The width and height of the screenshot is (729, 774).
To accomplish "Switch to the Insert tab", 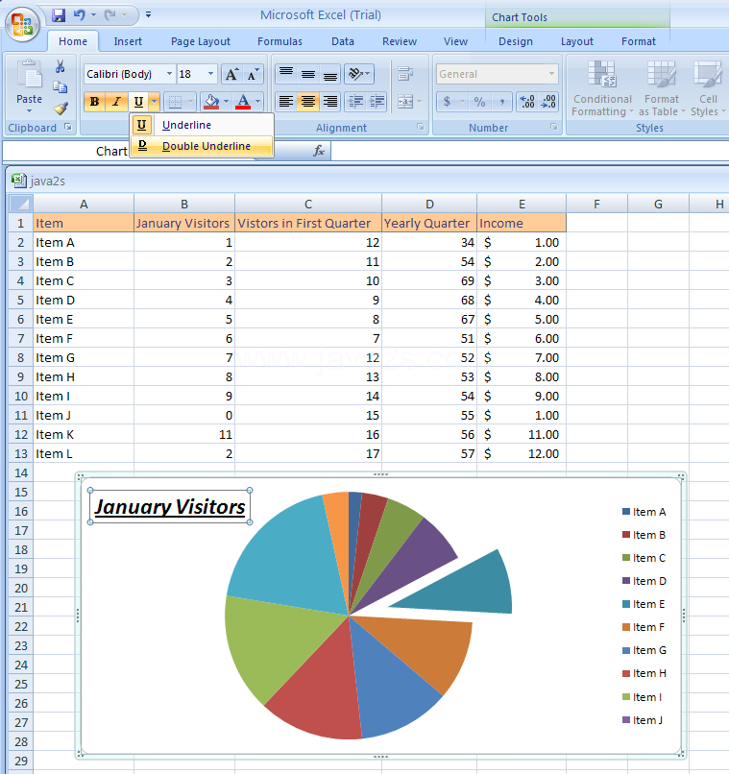I will point(128,41).
